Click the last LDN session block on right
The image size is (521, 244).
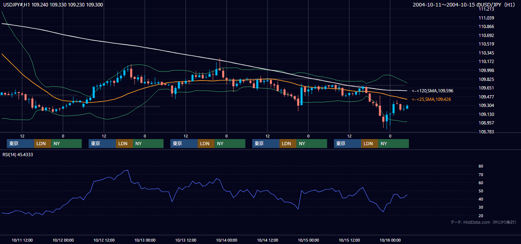tap(369, 144)
